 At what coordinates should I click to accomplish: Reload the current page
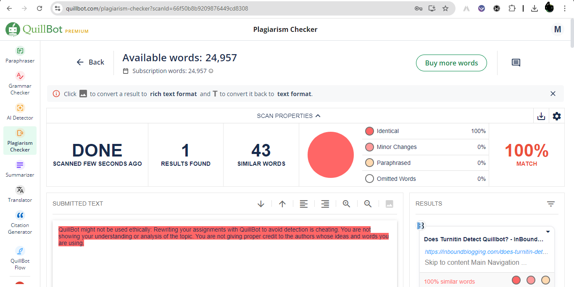(x=39, y=8)
